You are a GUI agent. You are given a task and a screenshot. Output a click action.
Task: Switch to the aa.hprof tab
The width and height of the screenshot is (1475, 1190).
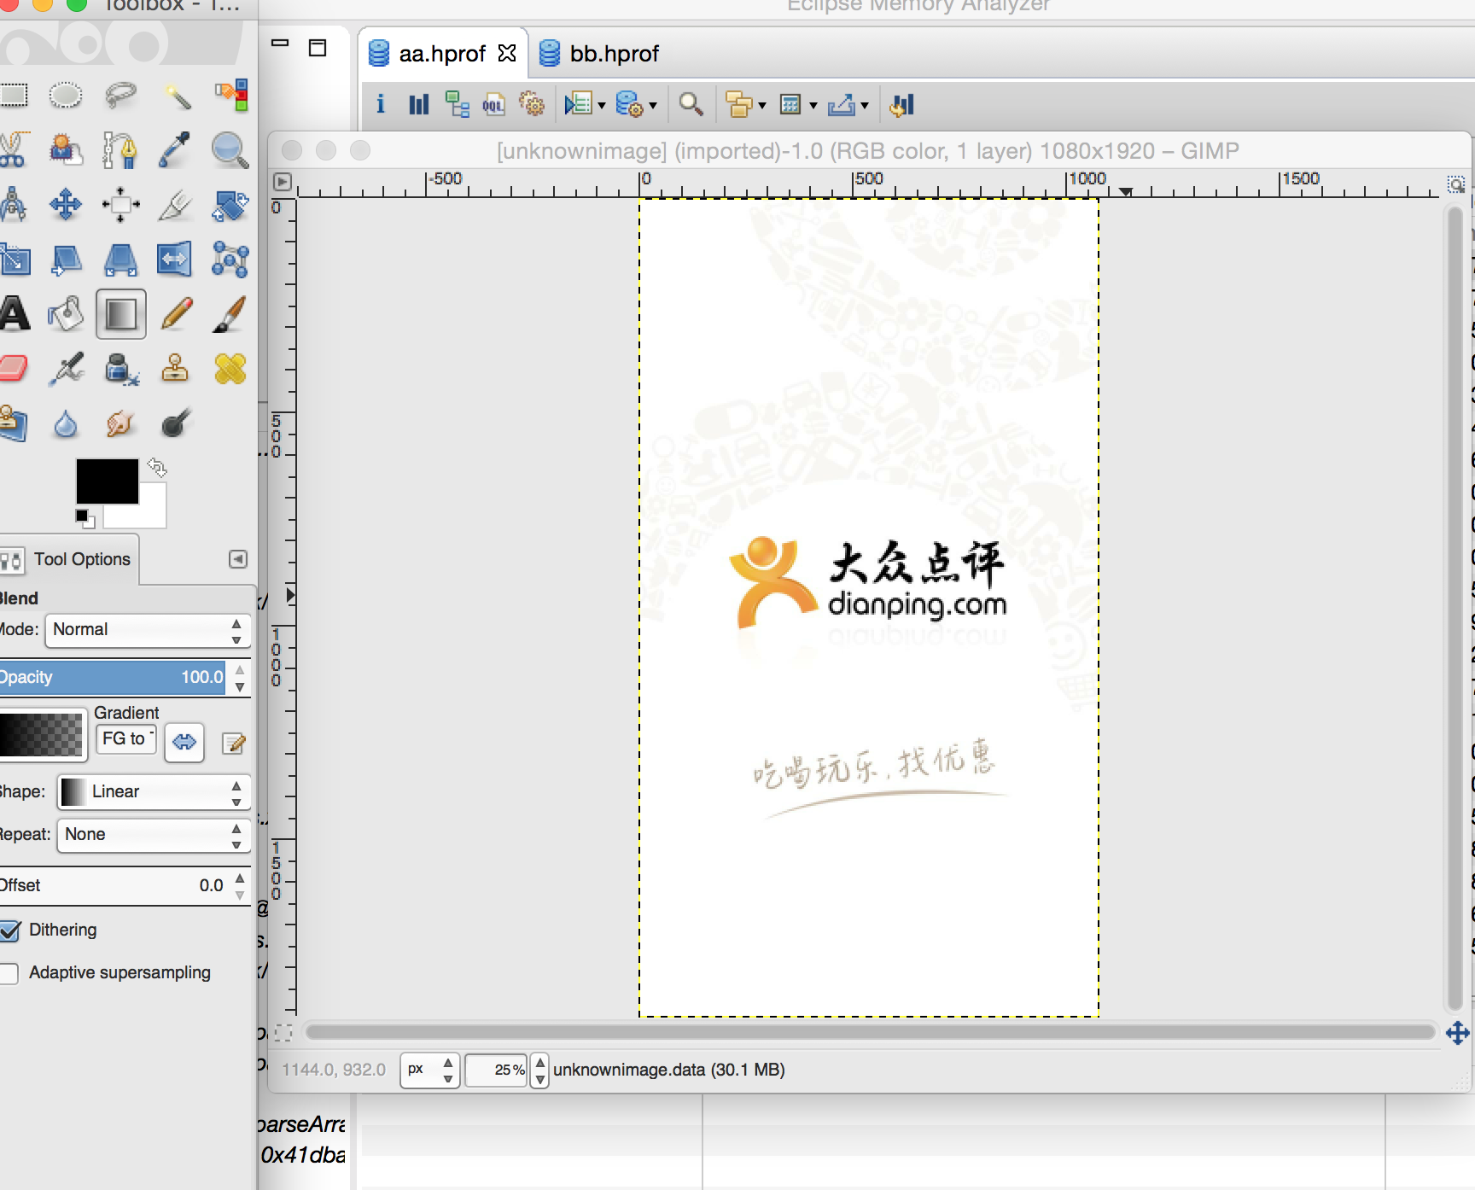pyautogui.click(x=443, y=54)
